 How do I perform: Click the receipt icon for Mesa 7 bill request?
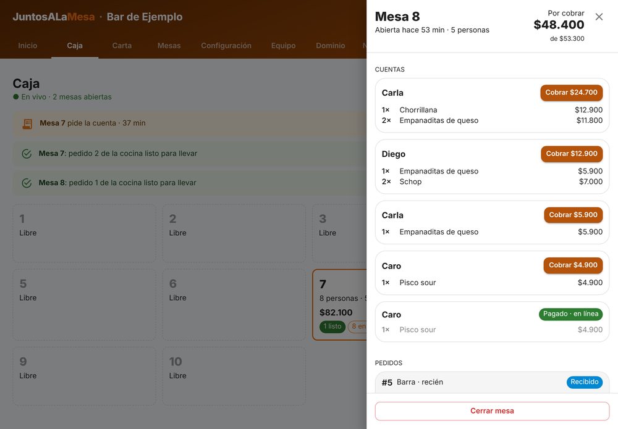[27, 124]
